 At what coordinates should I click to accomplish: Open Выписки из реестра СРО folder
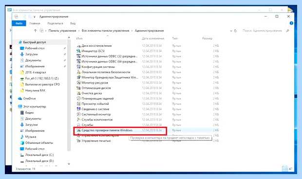click(42, 84)
